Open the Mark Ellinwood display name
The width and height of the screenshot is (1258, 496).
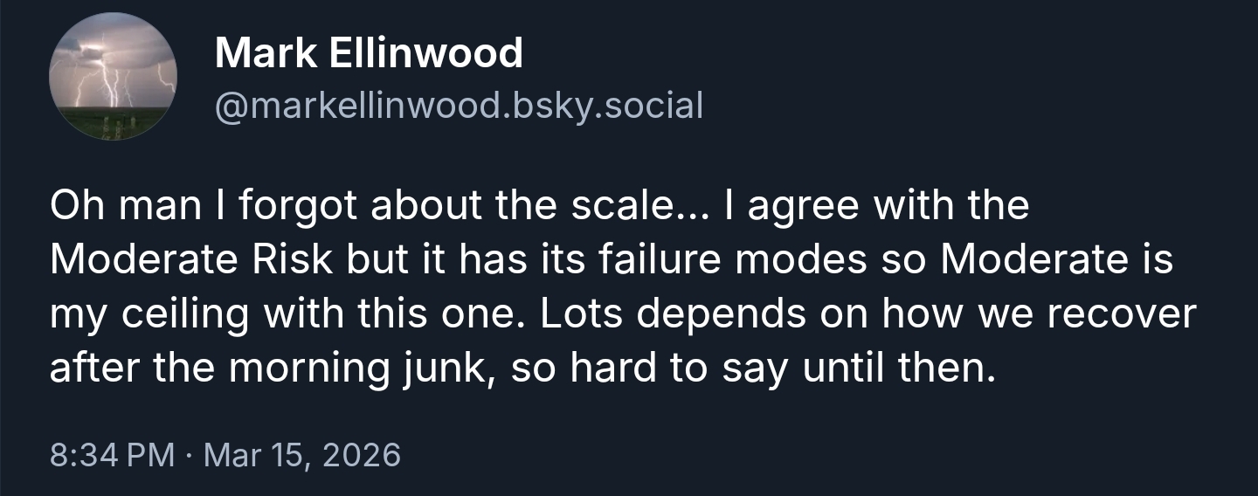tap(368, 54)
